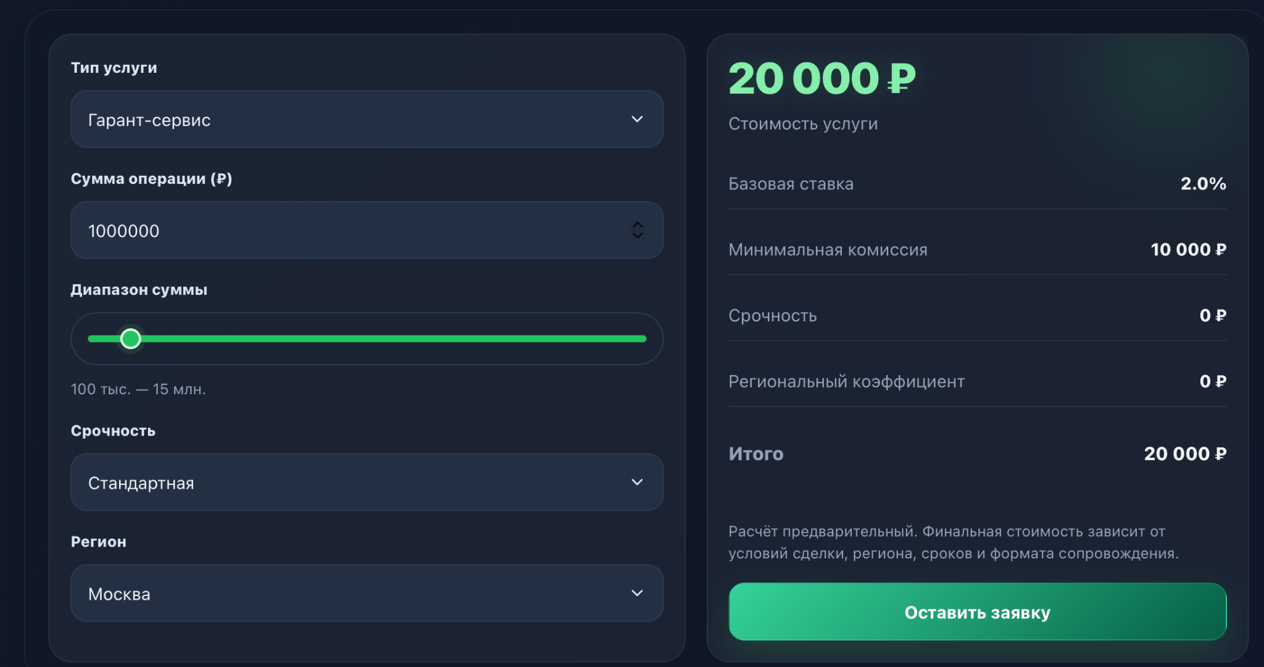
Task: Click the 2.0% Базовая ставка value
Action: tap(1203, 184)
